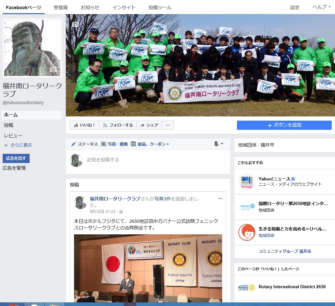Click the ボタンを追加 button
This screenshot has width=335, height=306.
click(284, 125)
